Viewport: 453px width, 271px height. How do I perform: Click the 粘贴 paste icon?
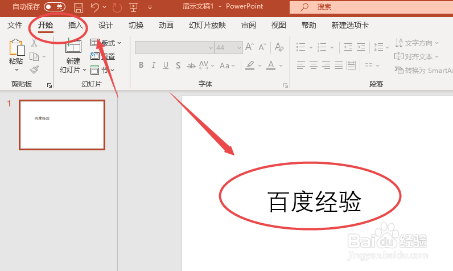[17, 47]
